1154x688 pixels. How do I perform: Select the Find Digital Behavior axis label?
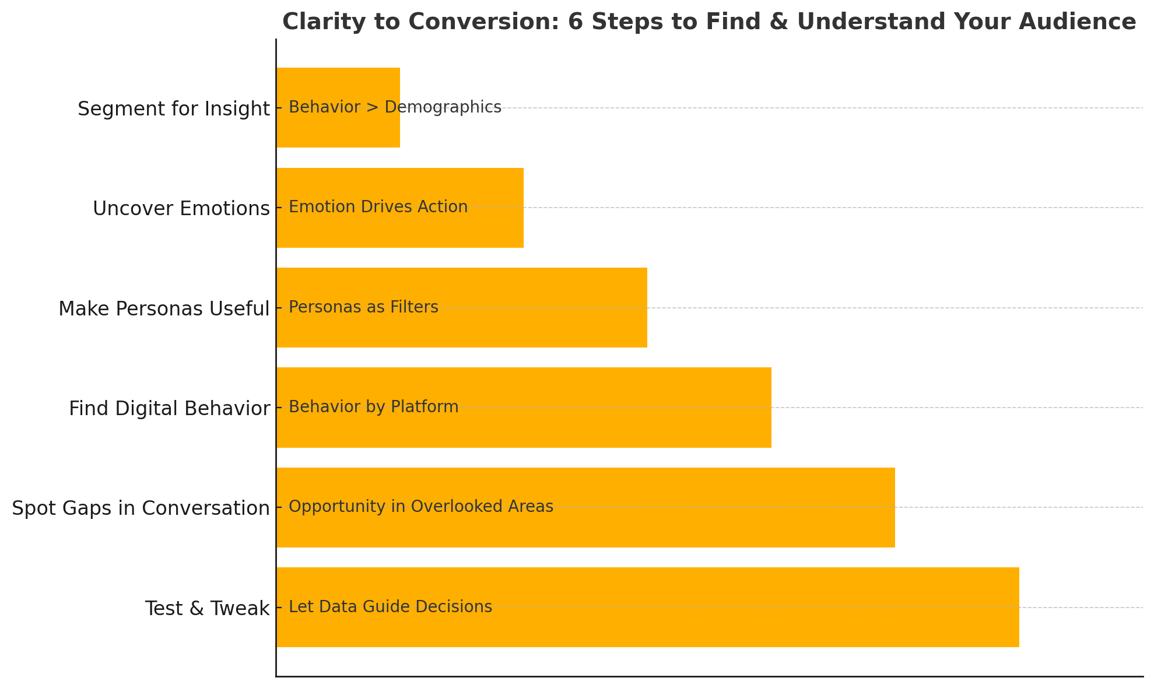(x=170, y=408)
